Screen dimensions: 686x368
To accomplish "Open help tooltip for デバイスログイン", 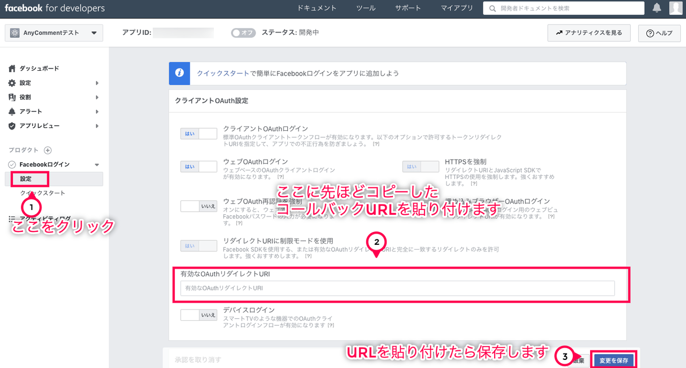I will (331, 325).
